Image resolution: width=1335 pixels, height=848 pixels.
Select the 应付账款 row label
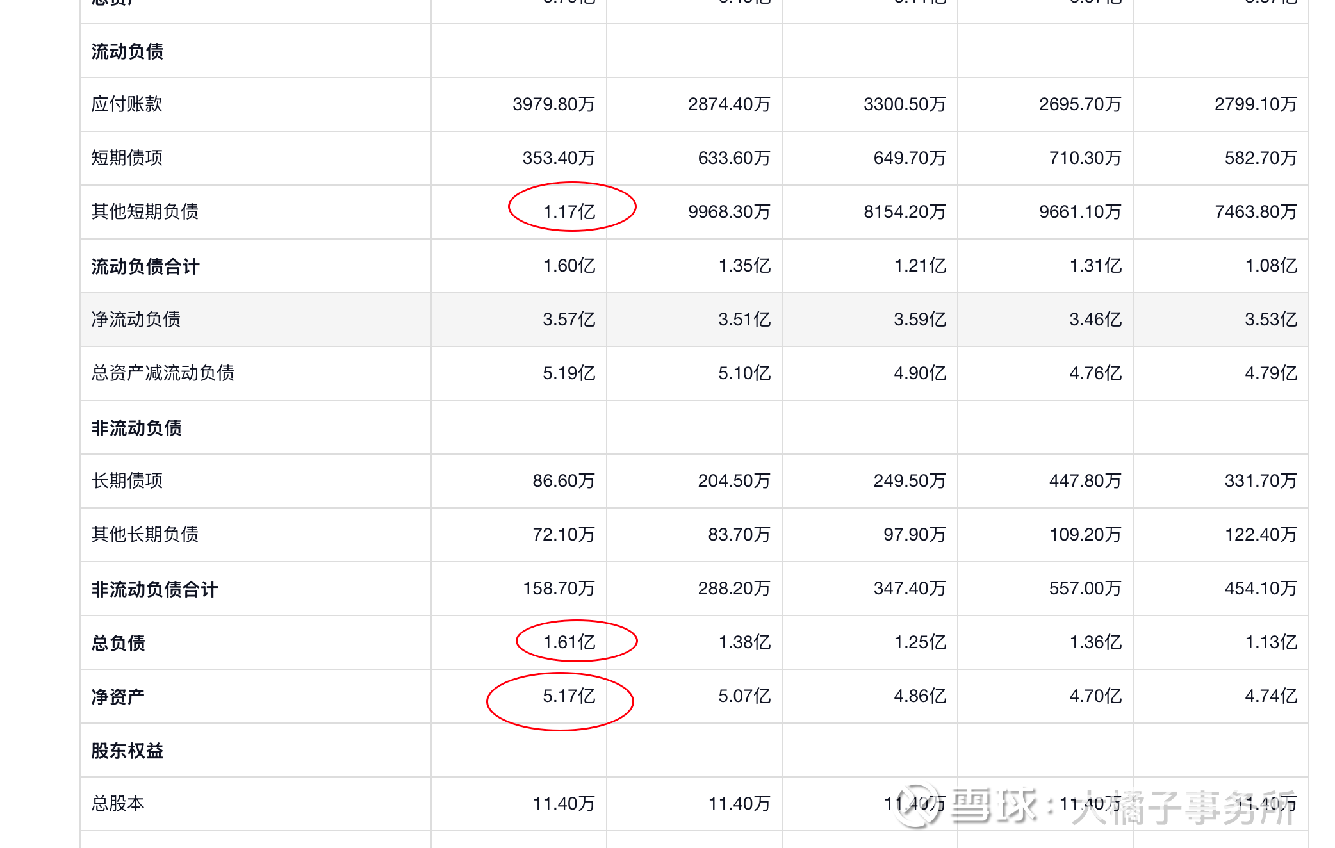click(x=127, y=104)
